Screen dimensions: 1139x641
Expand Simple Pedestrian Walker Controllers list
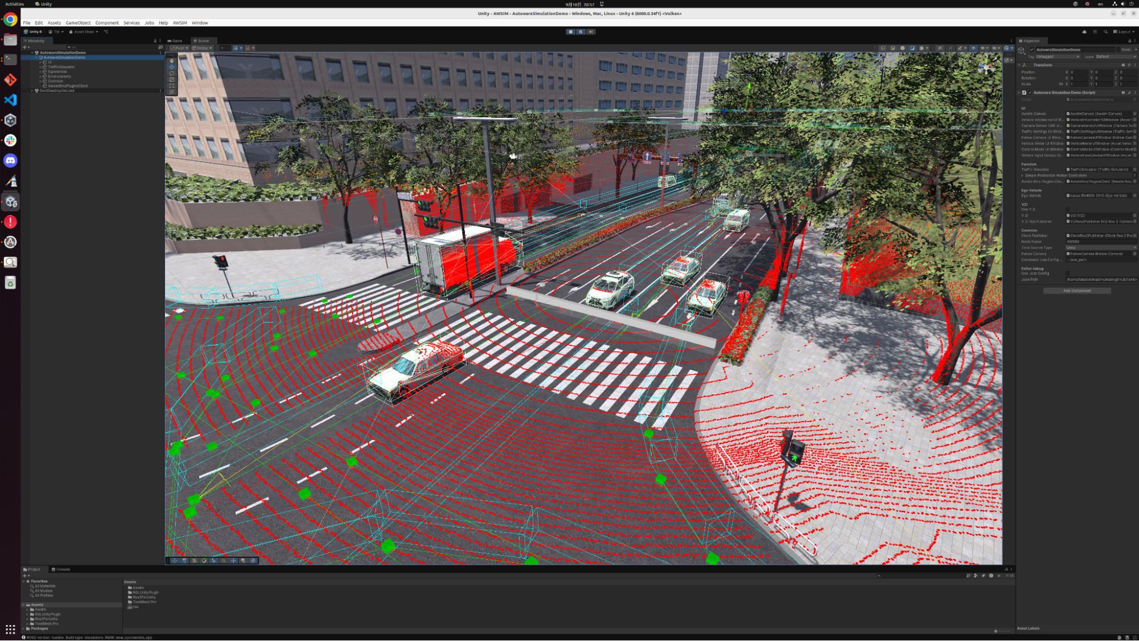tap(1022, 175)
